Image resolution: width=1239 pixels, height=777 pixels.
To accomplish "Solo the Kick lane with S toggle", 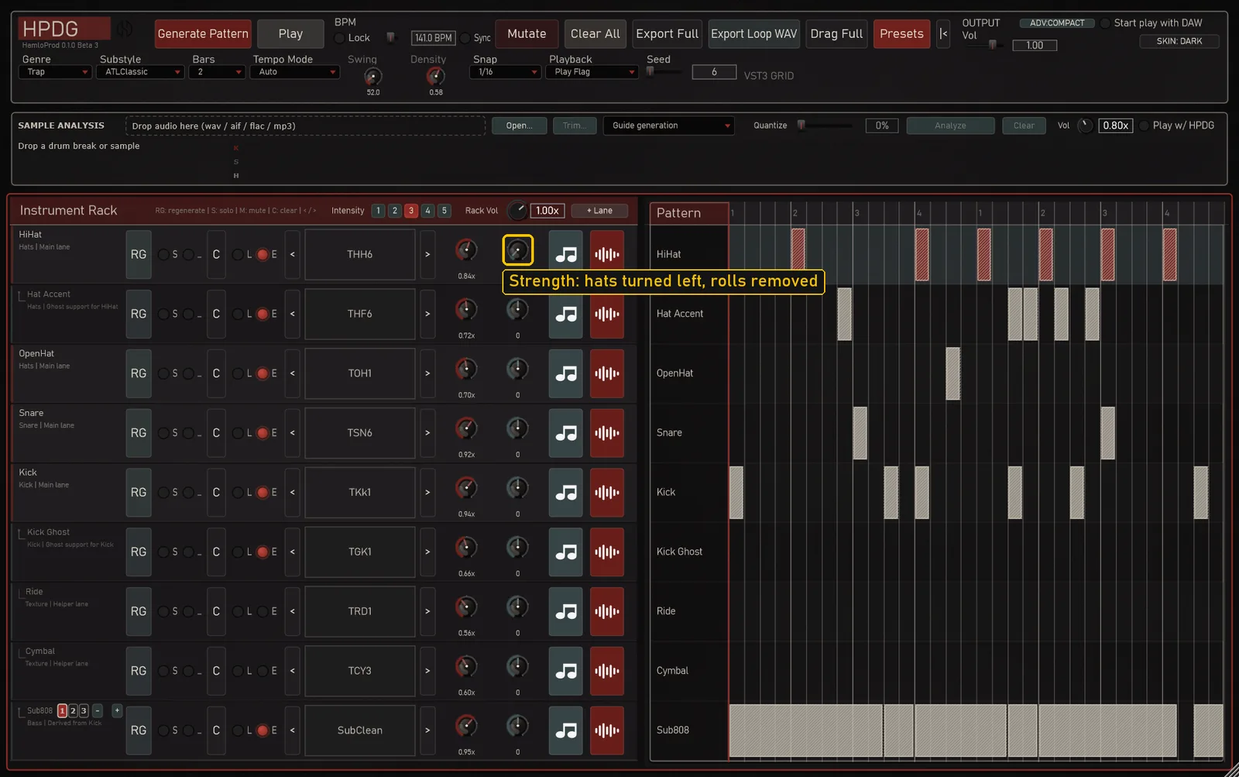I will pos(163,493).
